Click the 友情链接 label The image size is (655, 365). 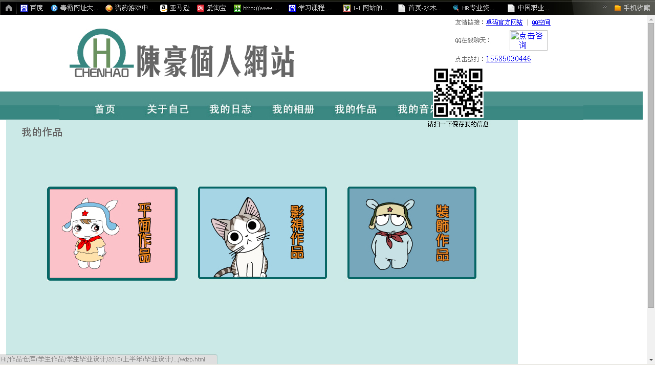tap(470, 22)
